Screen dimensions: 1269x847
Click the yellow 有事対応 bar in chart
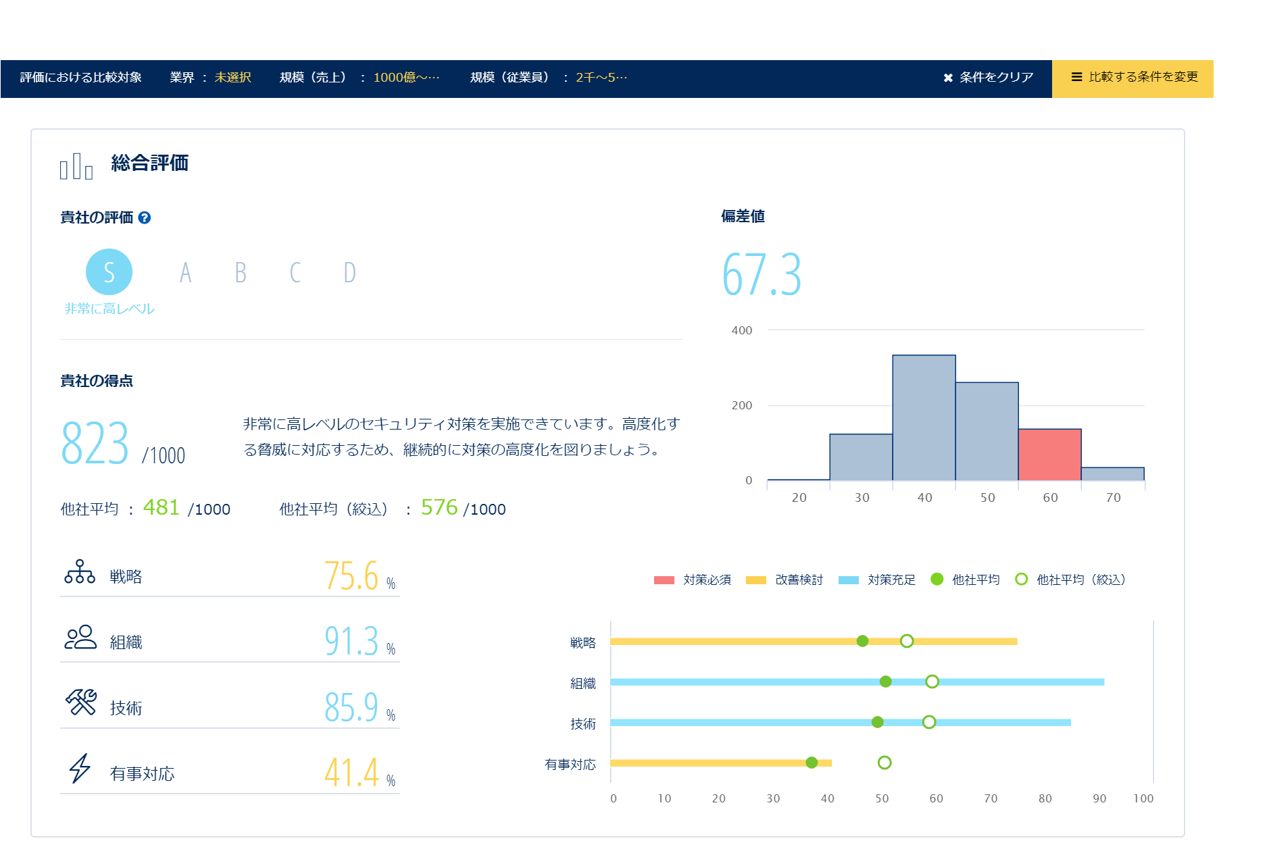point(721,763)
